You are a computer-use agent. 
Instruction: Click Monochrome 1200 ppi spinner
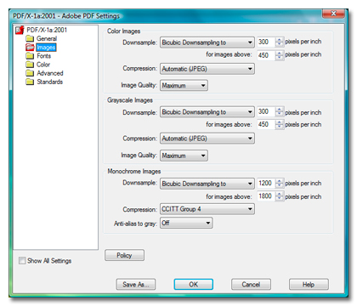coord(279,183)
